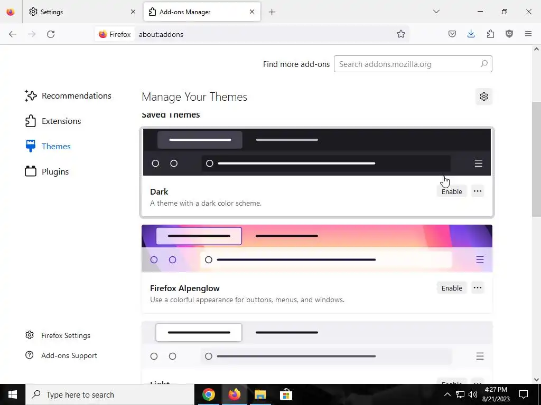
Task: Click the Dark theme title
Action: pos(159,192)
